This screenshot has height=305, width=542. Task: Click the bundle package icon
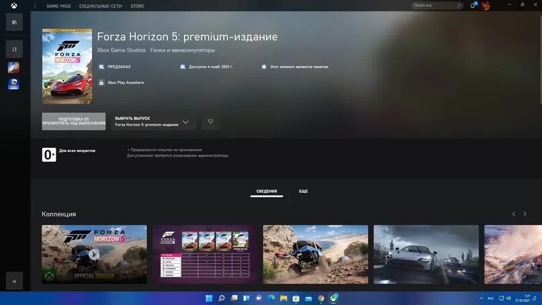(264, 67)
